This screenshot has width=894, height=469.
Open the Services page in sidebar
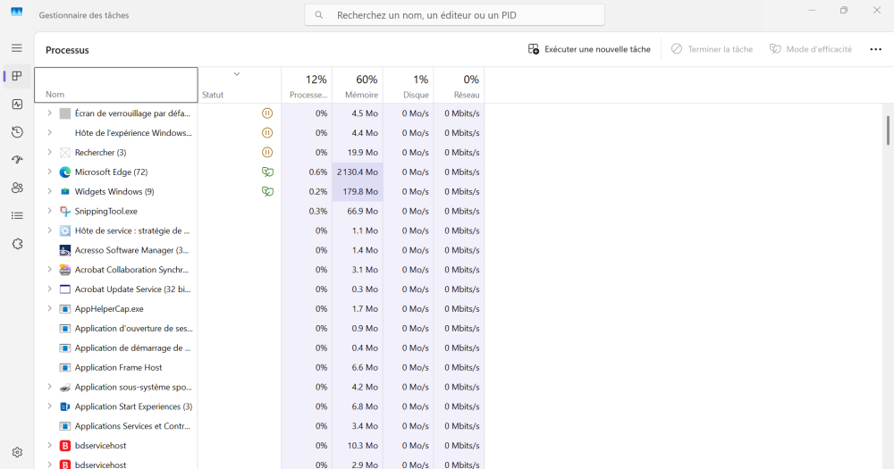point(17,244)
